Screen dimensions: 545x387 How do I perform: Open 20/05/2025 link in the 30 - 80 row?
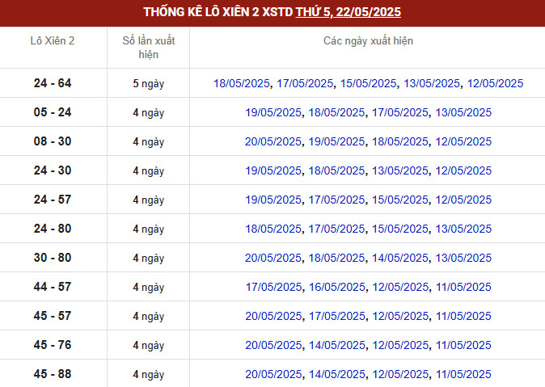pyautogui.click(x=273, y=258)
